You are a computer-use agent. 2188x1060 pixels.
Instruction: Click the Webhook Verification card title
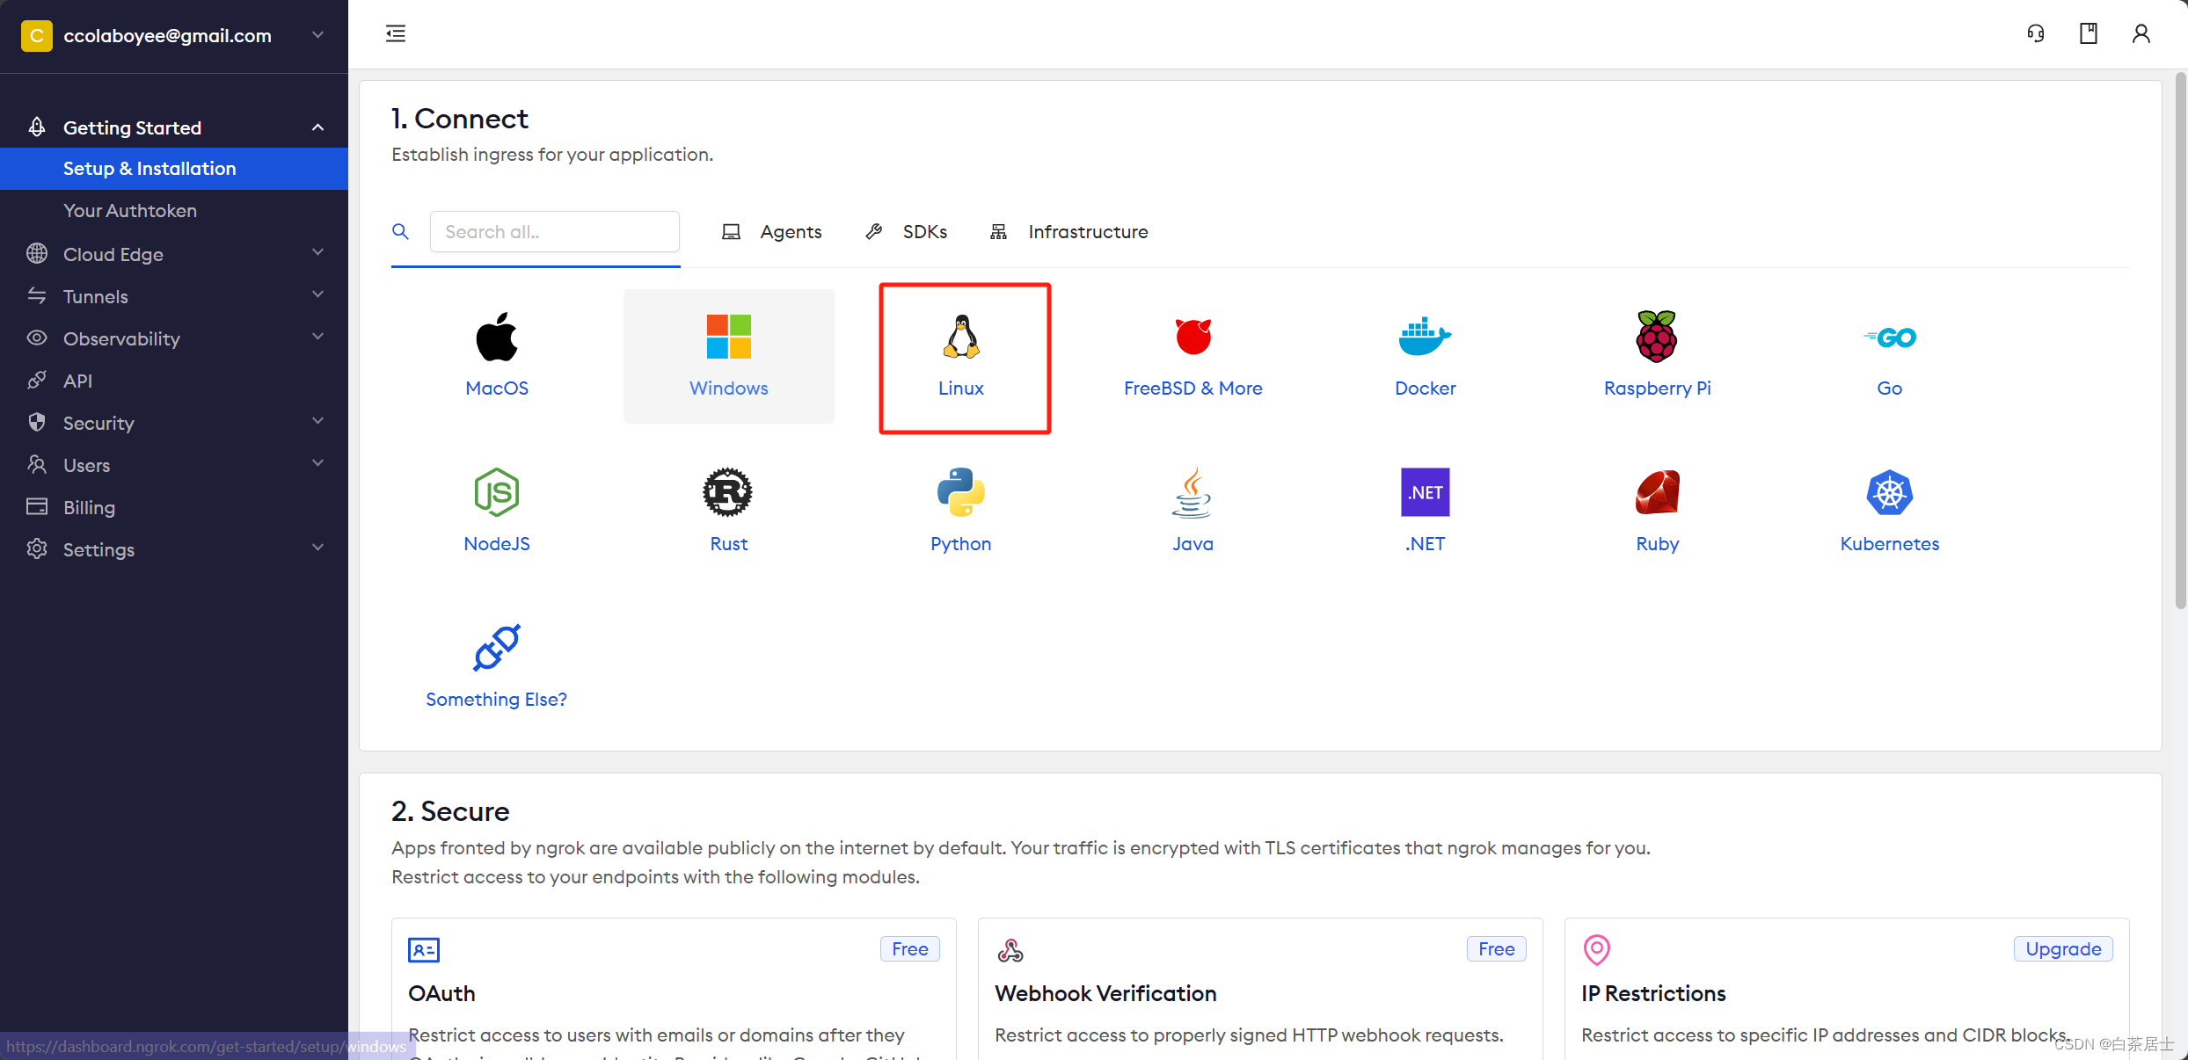(1105, 993)
